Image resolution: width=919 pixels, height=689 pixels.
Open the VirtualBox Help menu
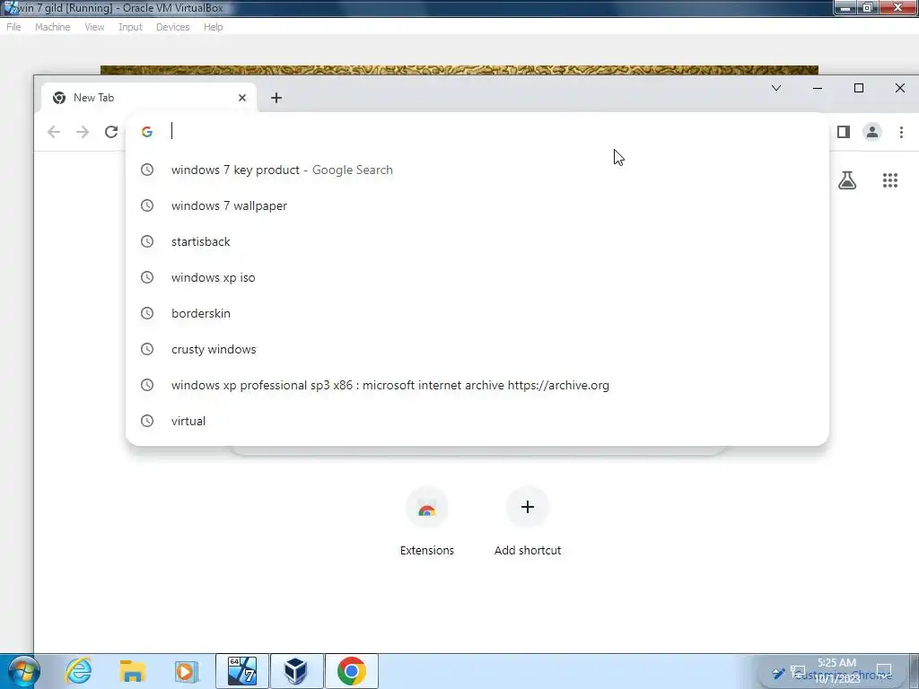[x=214, y=27]
